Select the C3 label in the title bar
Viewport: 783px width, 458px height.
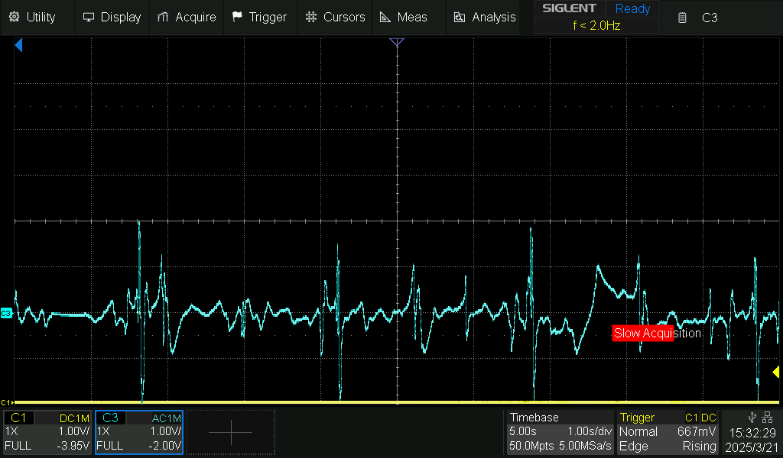coord(710,18)
